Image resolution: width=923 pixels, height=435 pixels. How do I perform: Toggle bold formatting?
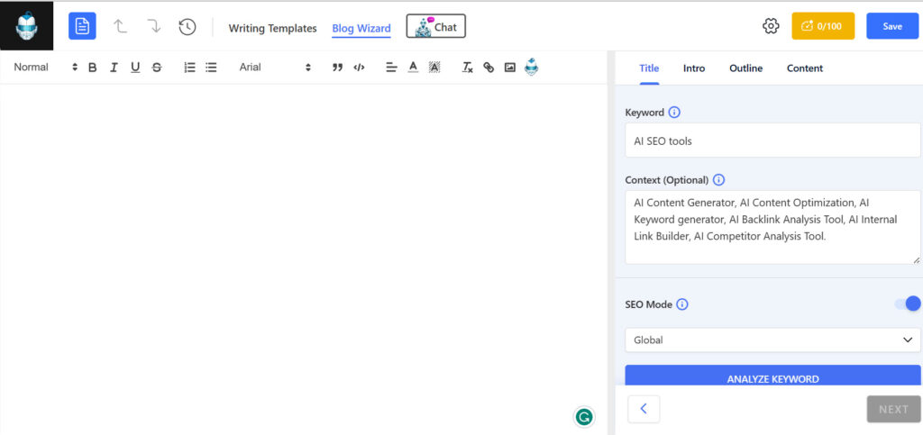pos(93,68)
